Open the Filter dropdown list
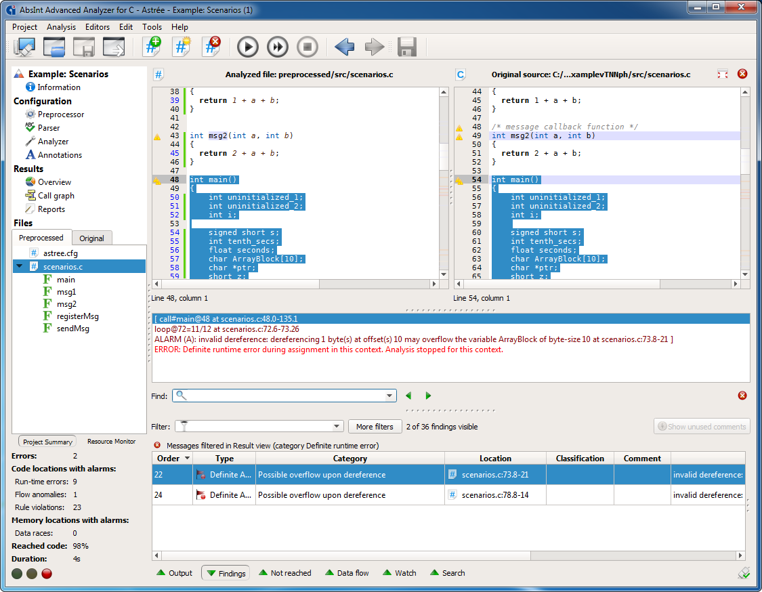This screenshot has height=592, width=762. pos(336,427)
